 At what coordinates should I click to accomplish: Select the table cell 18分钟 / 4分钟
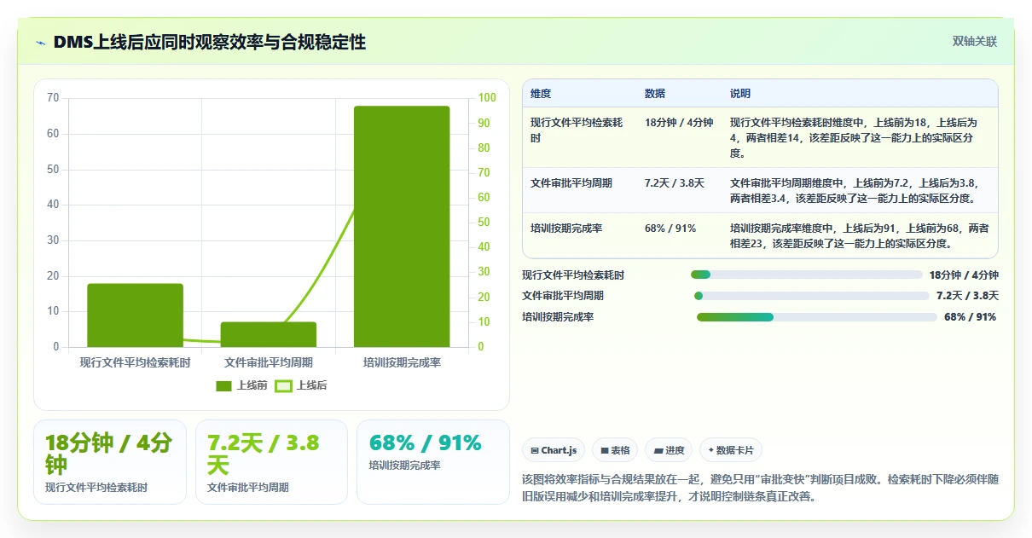click(679, 123)
